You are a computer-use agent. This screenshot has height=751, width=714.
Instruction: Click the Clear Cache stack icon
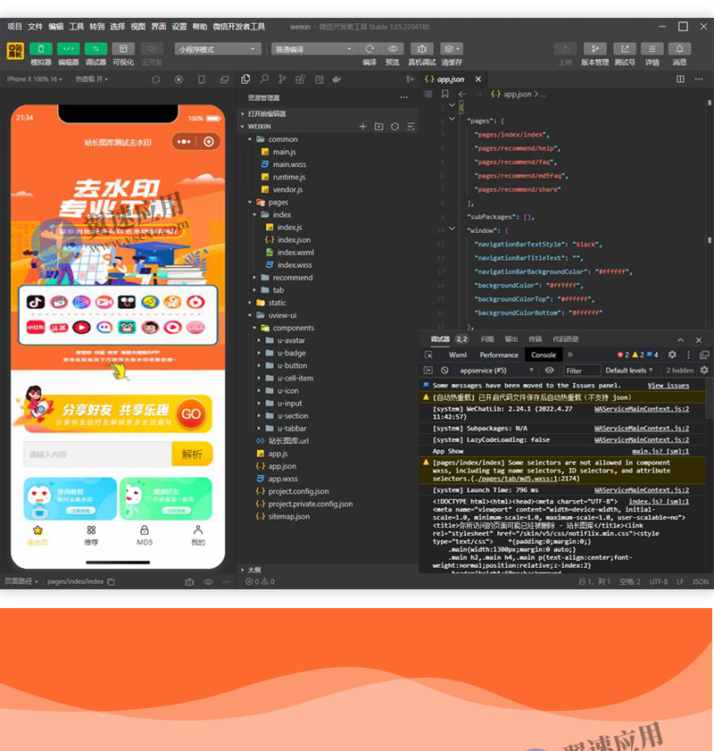pos(452,49)
